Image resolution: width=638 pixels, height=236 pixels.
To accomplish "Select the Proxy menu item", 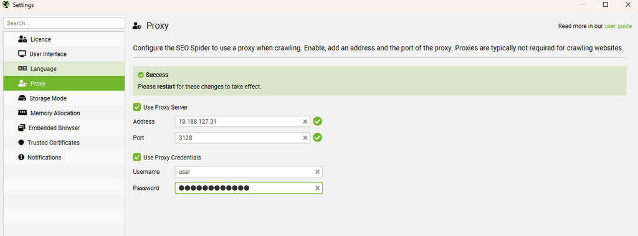I will click(64, 83).
